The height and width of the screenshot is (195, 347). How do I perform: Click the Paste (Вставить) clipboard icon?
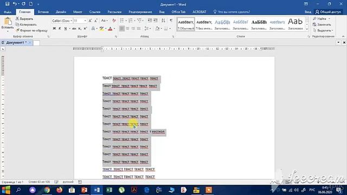coord(8,22)
